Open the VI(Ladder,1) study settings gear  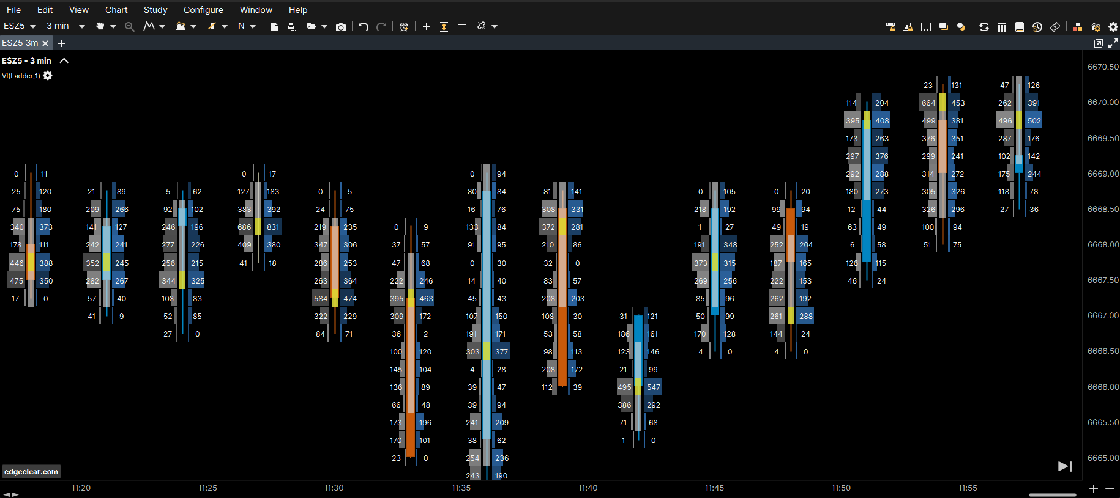click(x=48, y=76)
